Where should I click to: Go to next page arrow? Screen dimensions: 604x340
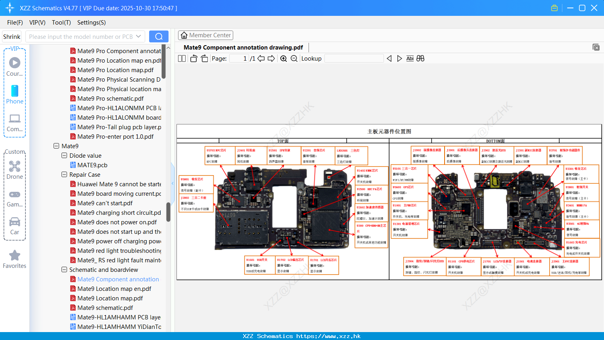pyautogui.click(x=271, y=58)
